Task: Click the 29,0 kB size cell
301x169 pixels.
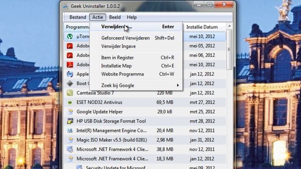Action: click(165, 112)
